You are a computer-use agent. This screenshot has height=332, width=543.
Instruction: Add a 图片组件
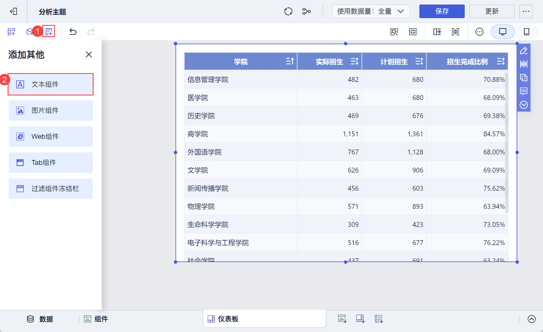click(51, 110)
